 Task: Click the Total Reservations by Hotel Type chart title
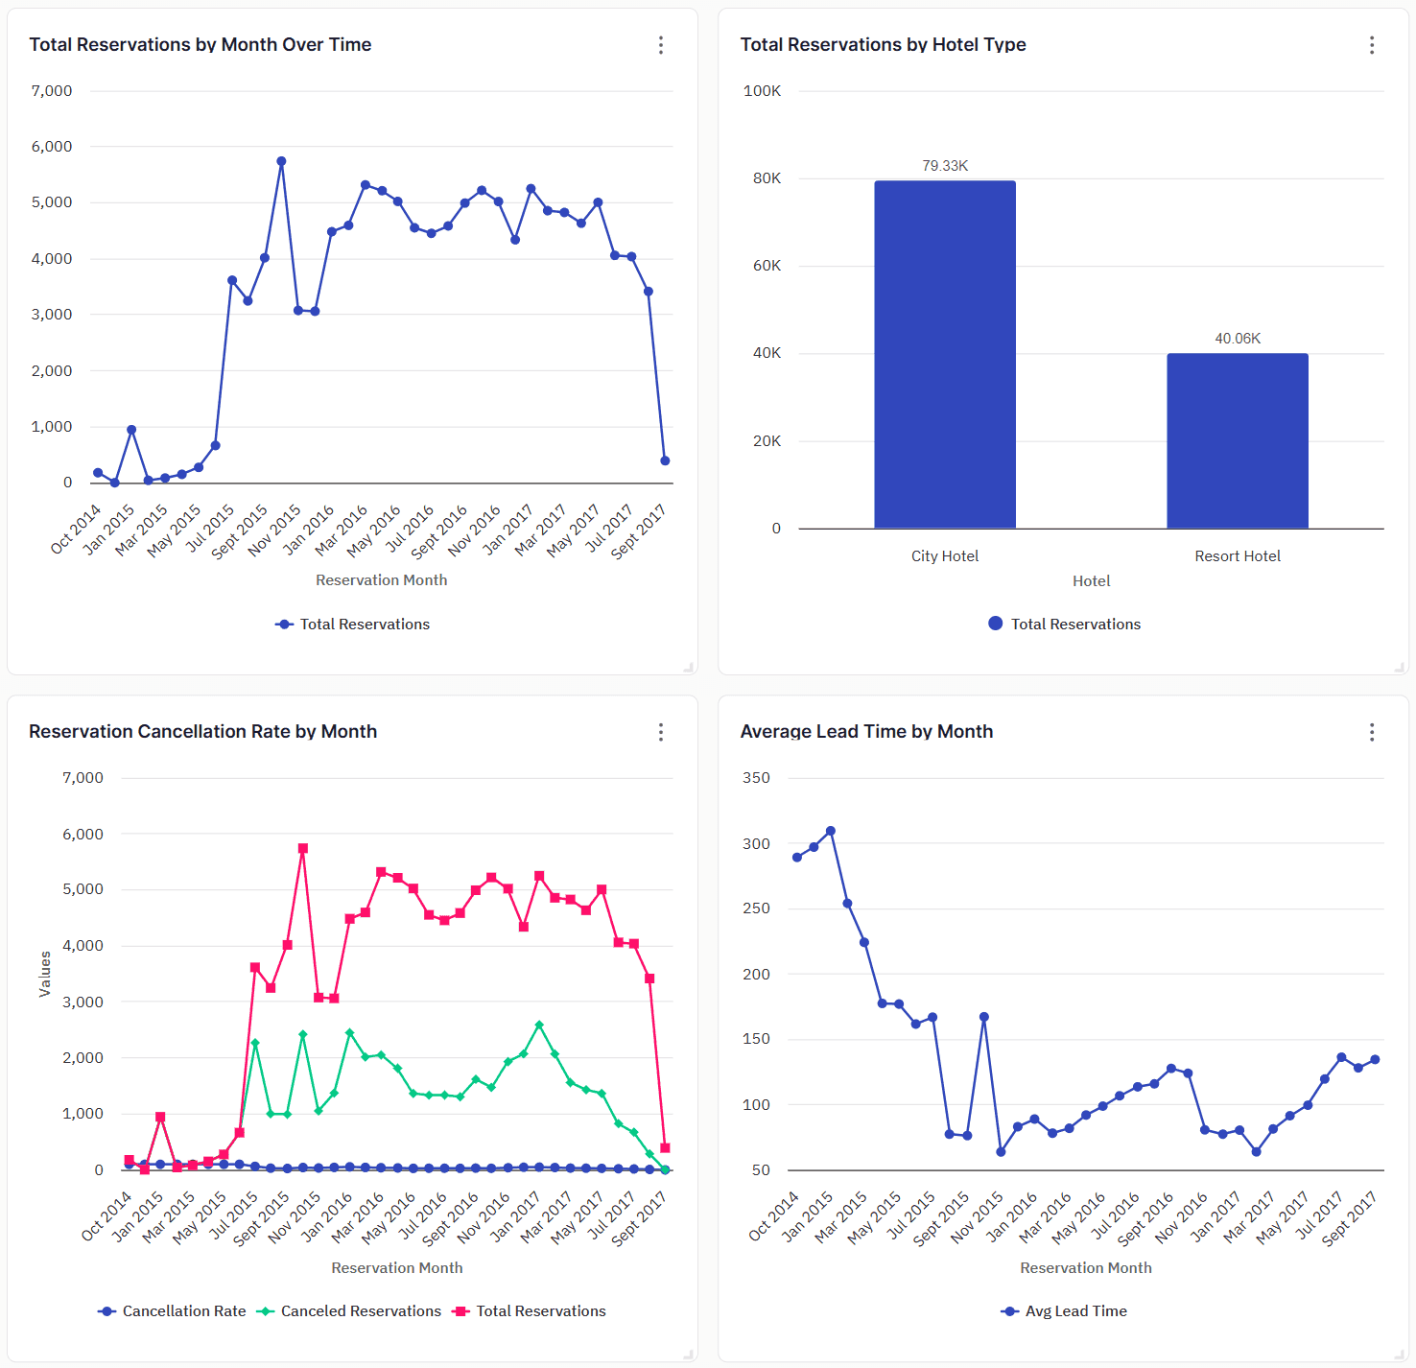[883, 44]
